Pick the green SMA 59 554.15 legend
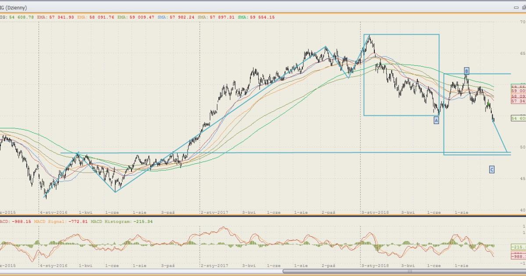 coord(256,17)
